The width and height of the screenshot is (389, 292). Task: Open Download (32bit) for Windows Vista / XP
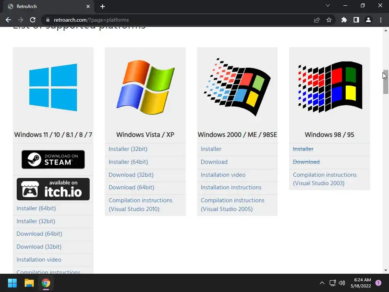[x=131, y=175]
